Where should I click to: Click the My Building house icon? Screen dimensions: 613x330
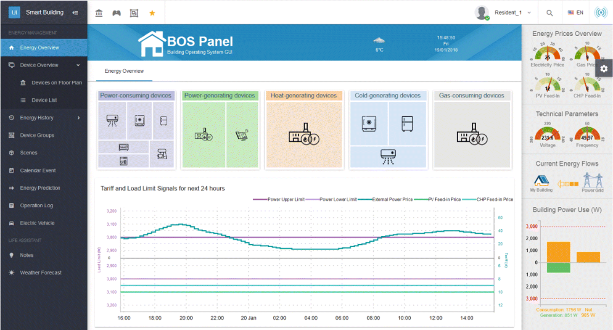point(542,181)
